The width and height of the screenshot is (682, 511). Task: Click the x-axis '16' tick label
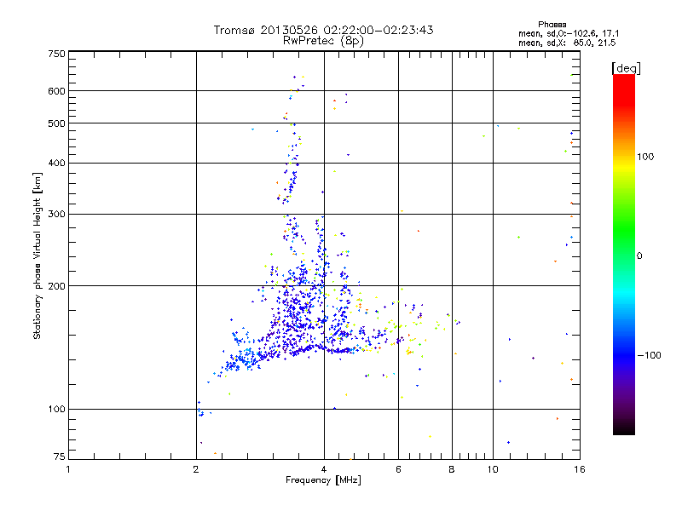[580, 469]
